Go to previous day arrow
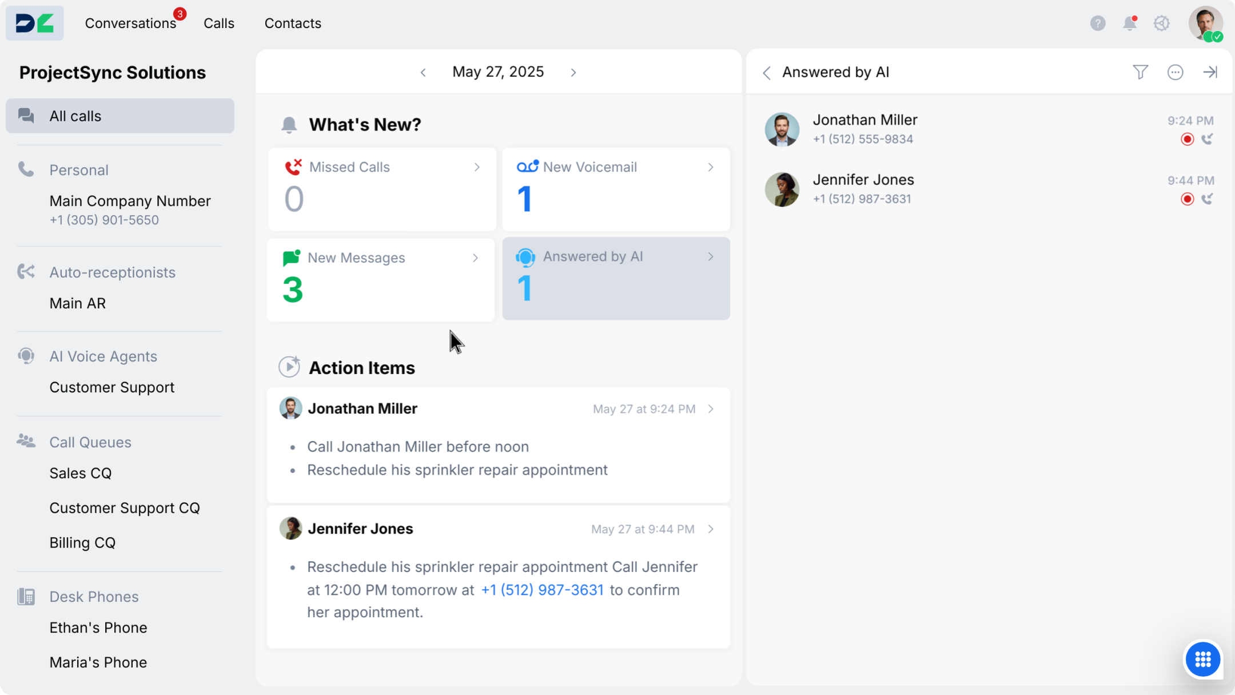 point(423,73)
